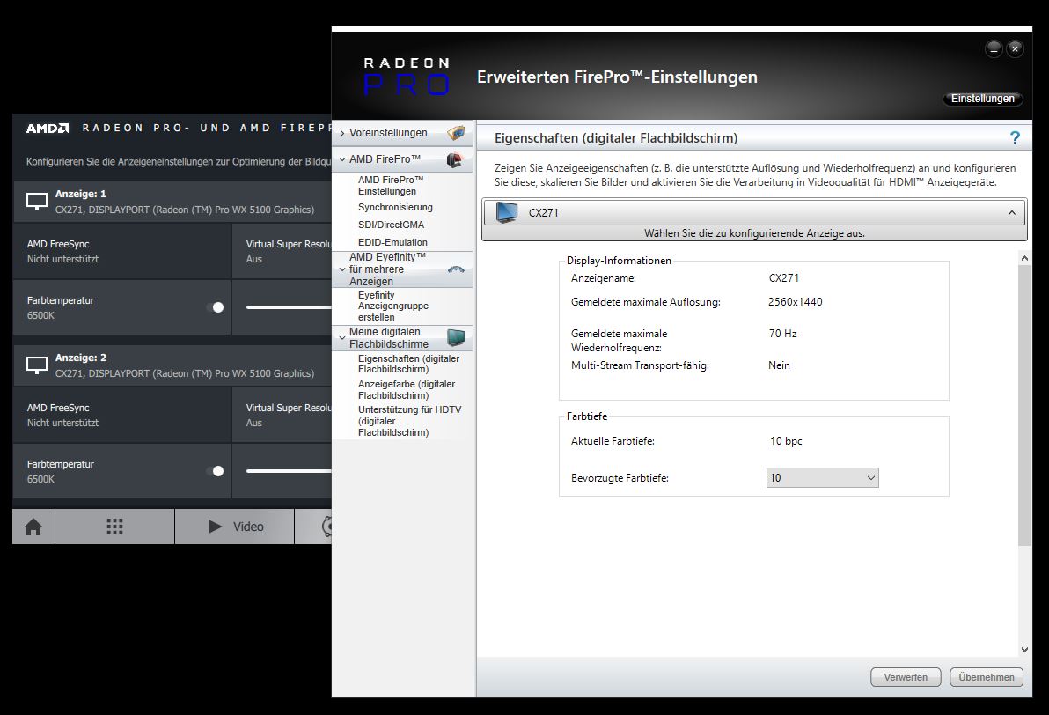Image resolution: width=1049 pixels, height=715 pixels.
Task: Click the Anzeige: 2 monitor icon
Action: point(37,365)
